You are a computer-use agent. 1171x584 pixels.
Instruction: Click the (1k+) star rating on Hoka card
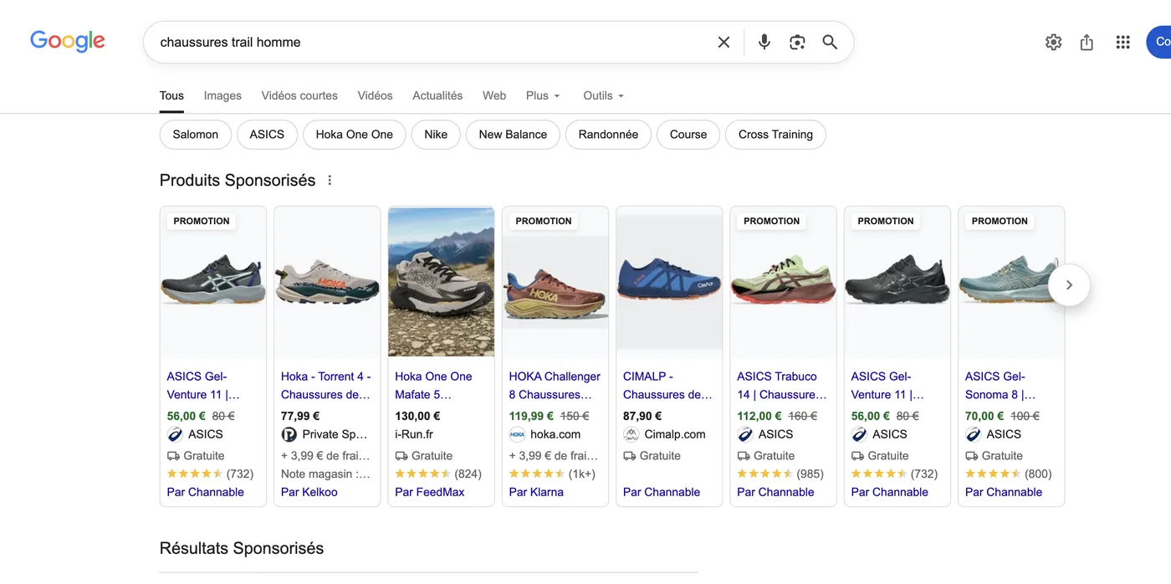[x=552, y=474]
